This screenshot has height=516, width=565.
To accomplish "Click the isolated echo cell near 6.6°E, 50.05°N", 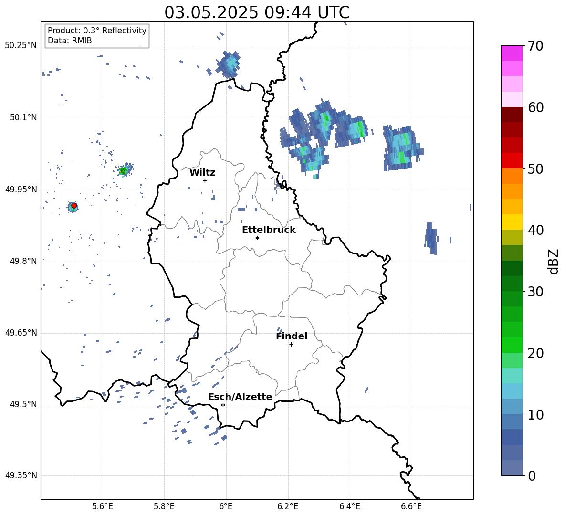I will (403, 148).
